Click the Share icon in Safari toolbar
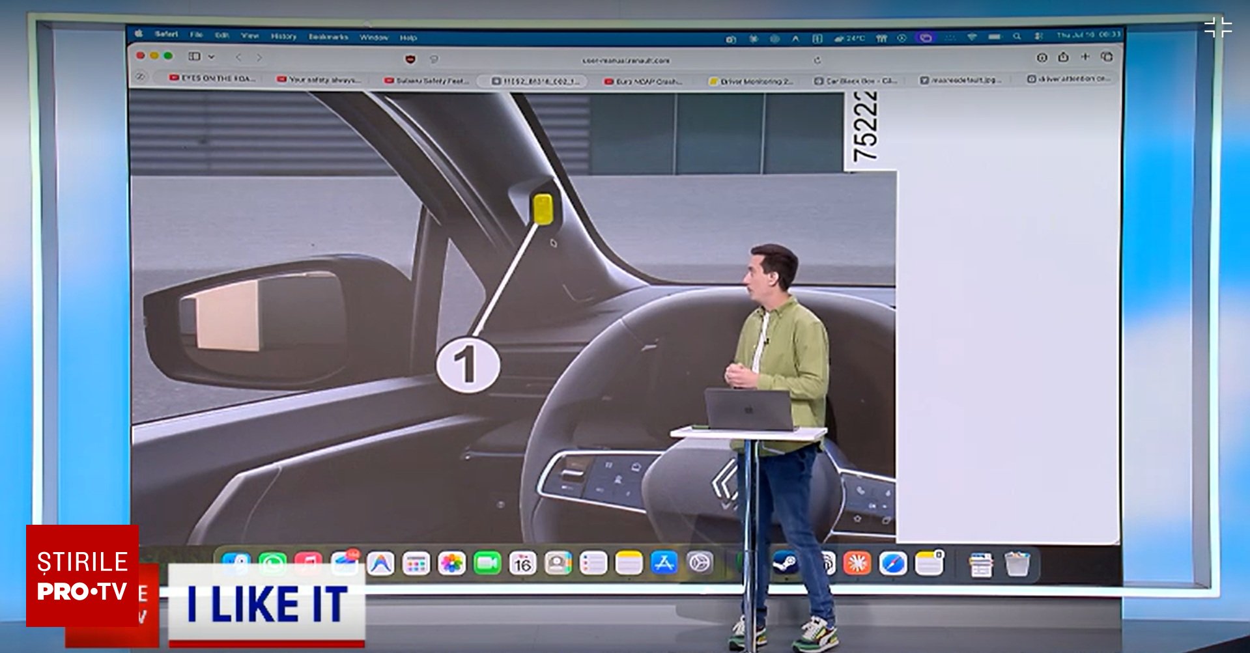Screen dimensions: 1250x653 [x=1063, y=57]
